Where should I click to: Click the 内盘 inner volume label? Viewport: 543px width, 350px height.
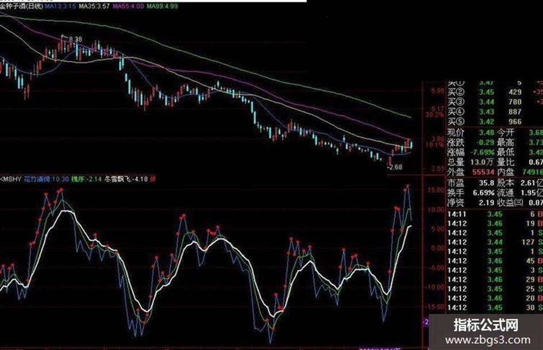(506, 172)
